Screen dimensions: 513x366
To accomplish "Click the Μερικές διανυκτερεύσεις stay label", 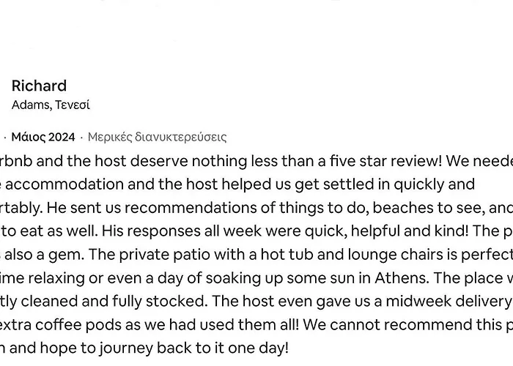I will pyautogui.click(x=157, y=137).
